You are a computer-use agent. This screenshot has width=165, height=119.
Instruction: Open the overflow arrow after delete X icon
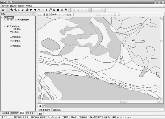coord(115,14)
